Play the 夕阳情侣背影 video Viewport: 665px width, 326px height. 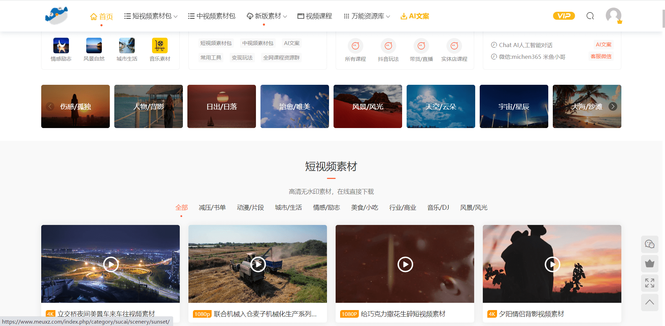coord(552,264)
